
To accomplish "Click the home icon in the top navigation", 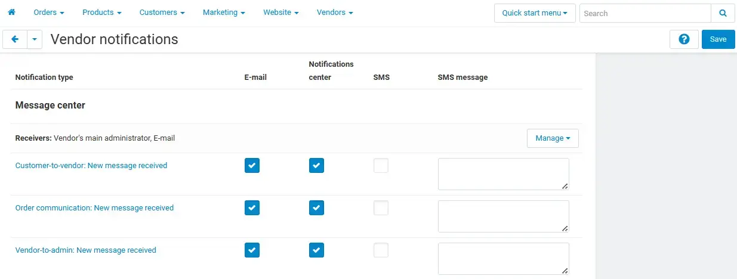I will 11,13.
